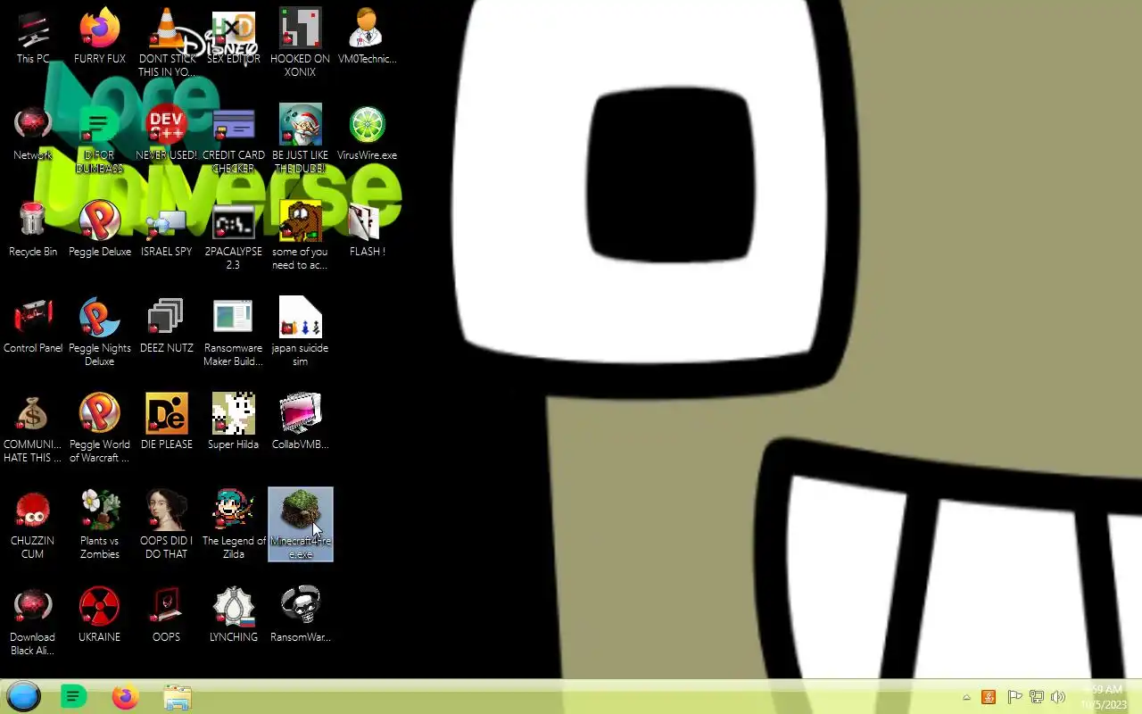Open File Explorer from the taskbar
This screenshot has width=1142, height=714.
pos(177,697)
